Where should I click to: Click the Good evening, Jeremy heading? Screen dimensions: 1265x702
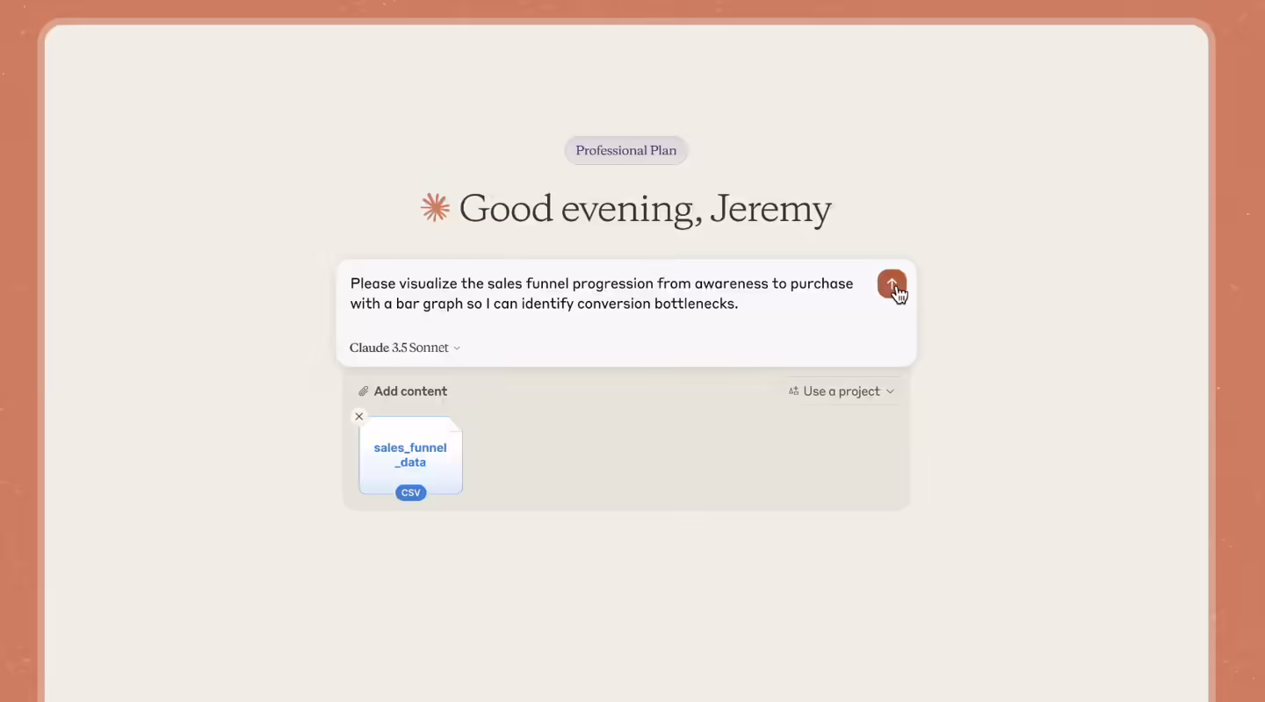(645, 209)
